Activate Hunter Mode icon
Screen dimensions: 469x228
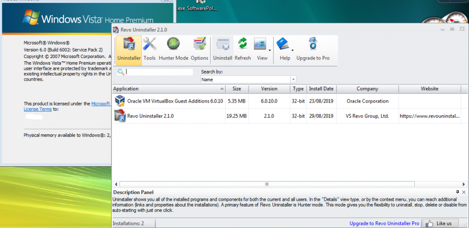tap(173, 49)
